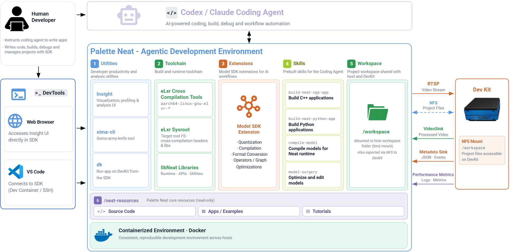The height and width of the screenshot is (252, 510).
Task: Click the Palette Neat environment title
Action: (x=176, y=51)
